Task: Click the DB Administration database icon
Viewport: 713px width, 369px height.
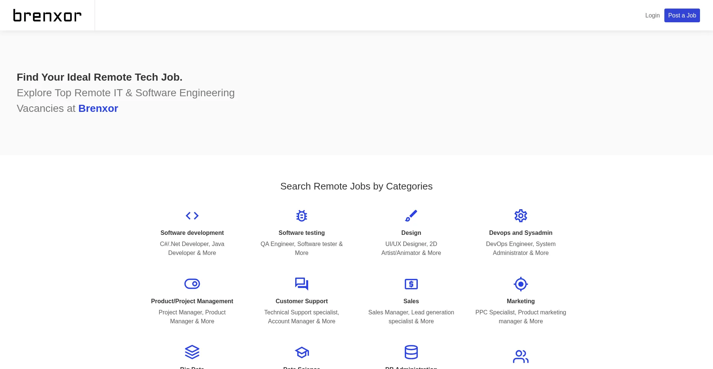Action: pyautogui.click(x=411, y=352)
